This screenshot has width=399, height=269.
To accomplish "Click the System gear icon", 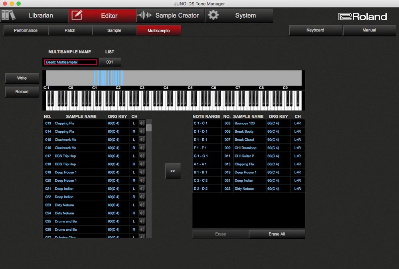I will tap(213, 15).
